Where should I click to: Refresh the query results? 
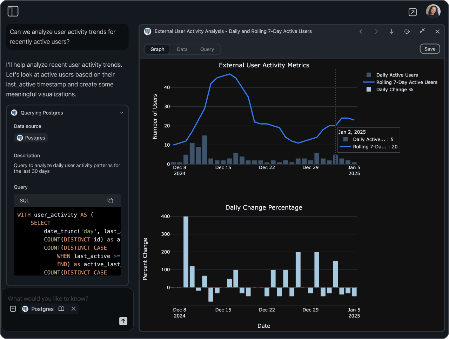[407, 31]
